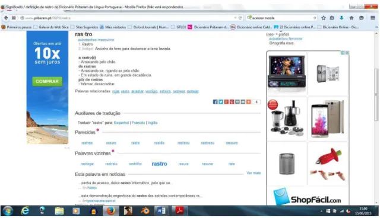Translate rastro to Inglês
380x218 pixels.
click(153, 123)
